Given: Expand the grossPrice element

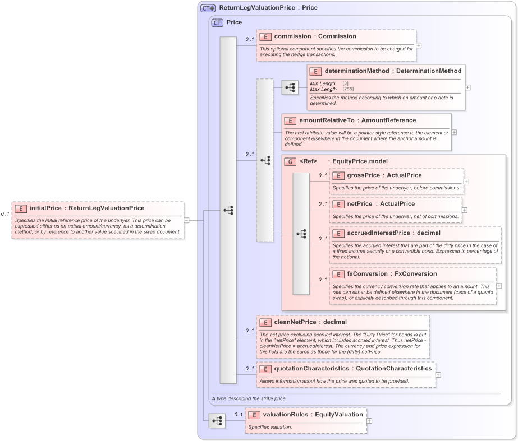Looking at the screenshot, I should pos(466,182).
